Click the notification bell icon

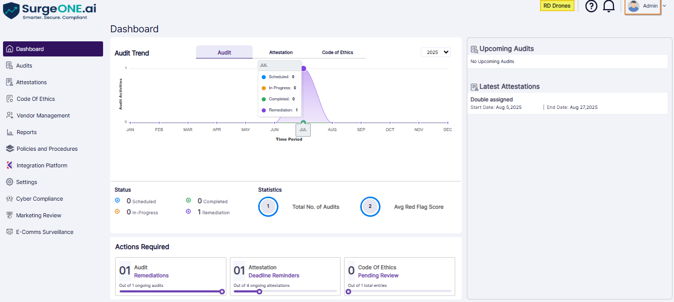pyautogui.click(x=609, y=6)
